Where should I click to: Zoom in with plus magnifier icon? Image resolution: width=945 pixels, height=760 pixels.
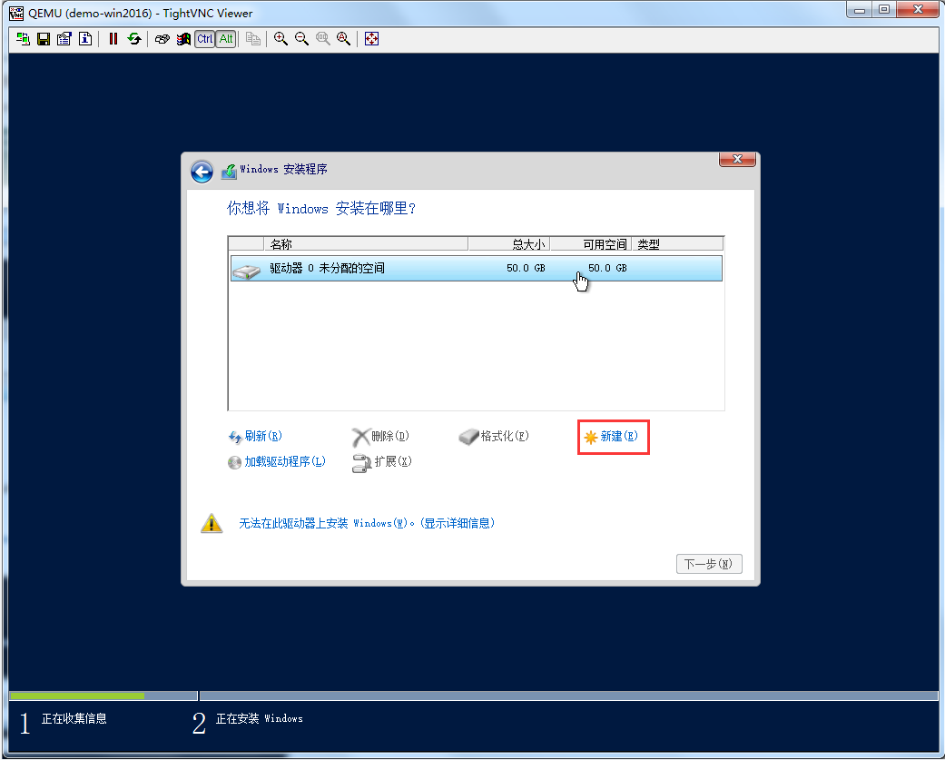click(x=281, y=39)
